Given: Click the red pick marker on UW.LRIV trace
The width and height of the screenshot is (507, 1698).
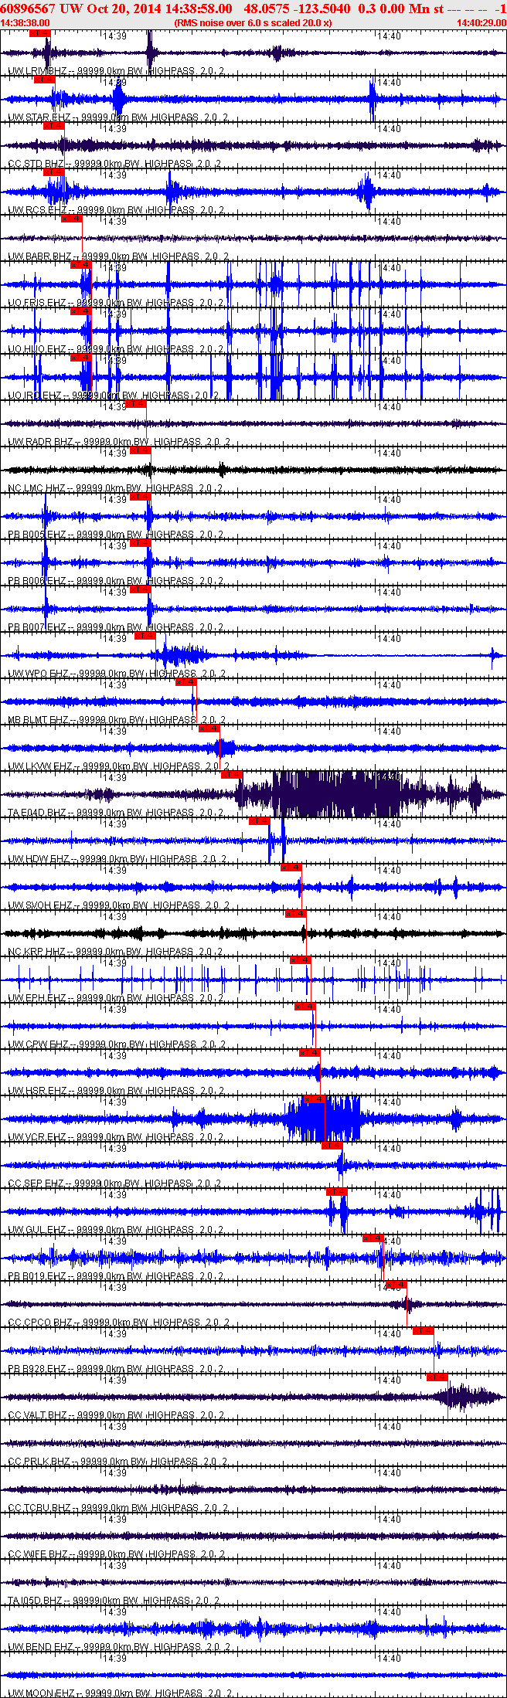Looking at the screenshot, I should point(39,33).
